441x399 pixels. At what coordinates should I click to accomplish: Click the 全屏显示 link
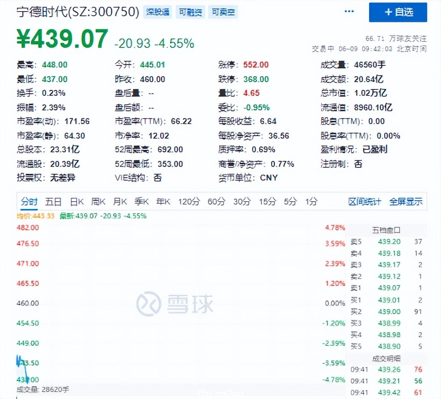tap(406, 202)
